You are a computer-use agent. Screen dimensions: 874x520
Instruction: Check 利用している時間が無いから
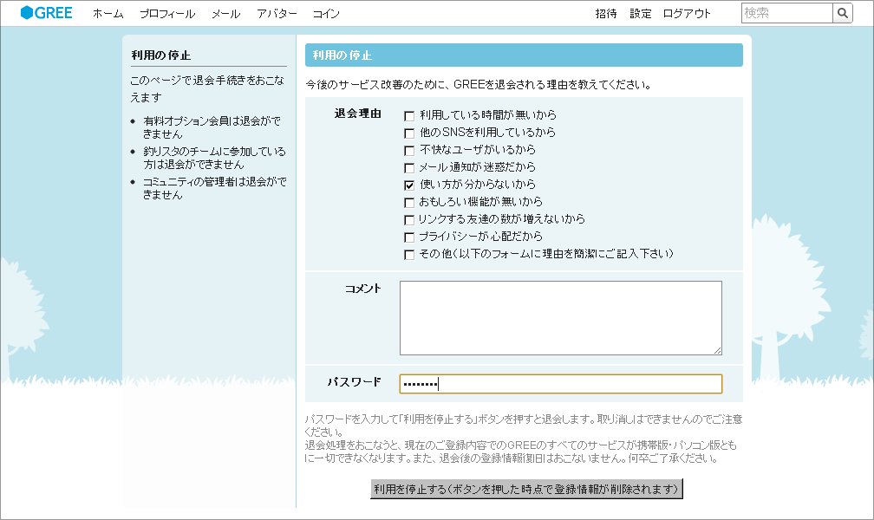pyautogui.click(x=409, y=116)
